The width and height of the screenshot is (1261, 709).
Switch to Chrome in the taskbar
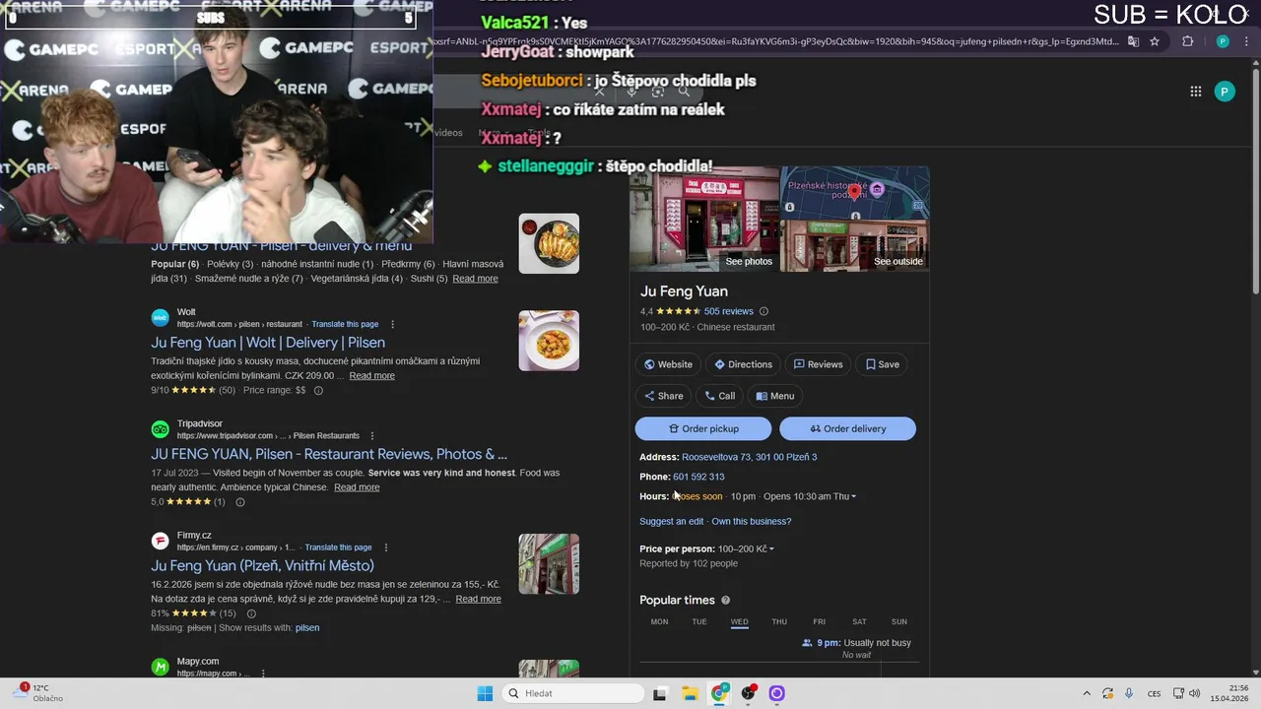click(x=719, y=693)
